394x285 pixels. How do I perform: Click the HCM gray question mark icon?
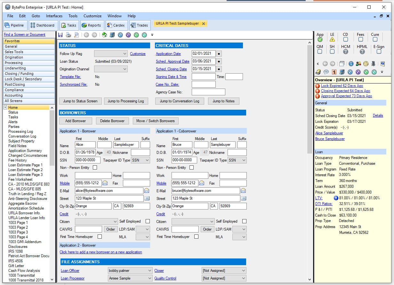[346, 51]
